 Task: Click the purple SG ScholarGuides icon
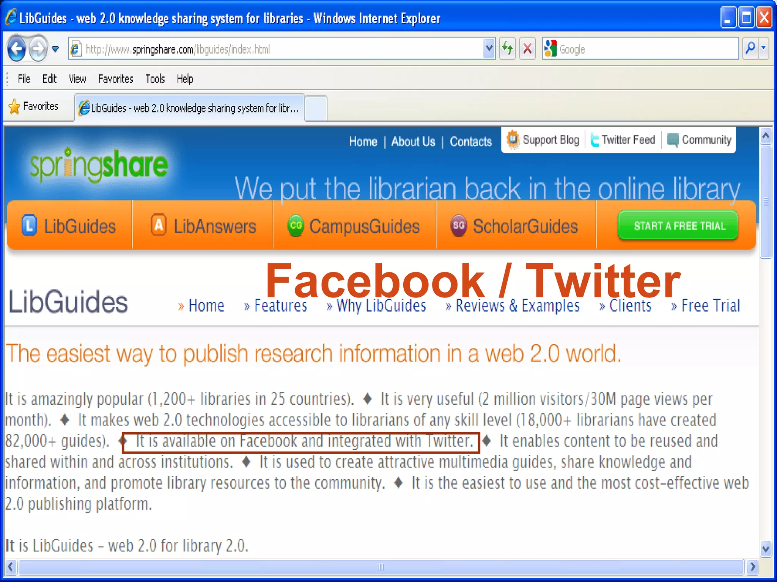[x=458, y=225]
